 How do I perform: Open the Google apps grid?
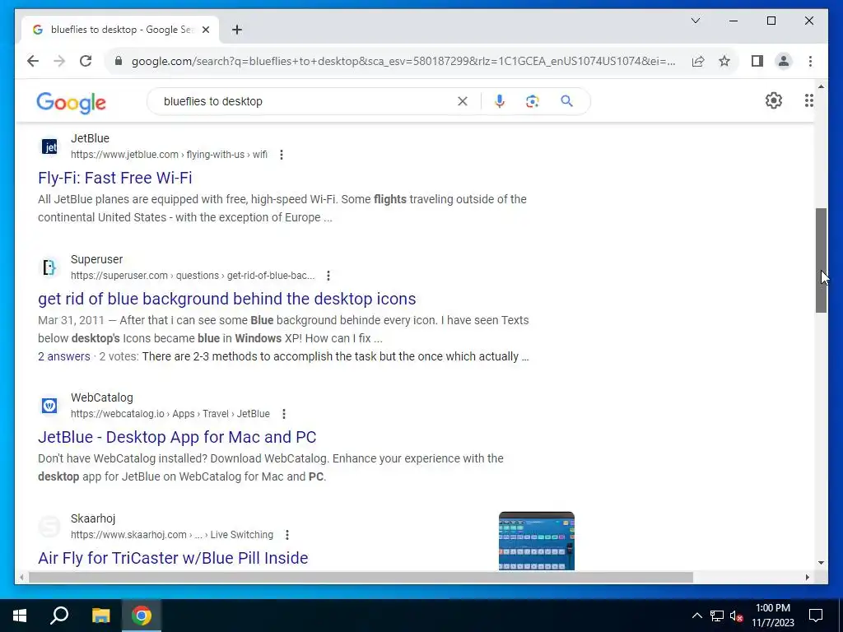(x=808, y=100)
